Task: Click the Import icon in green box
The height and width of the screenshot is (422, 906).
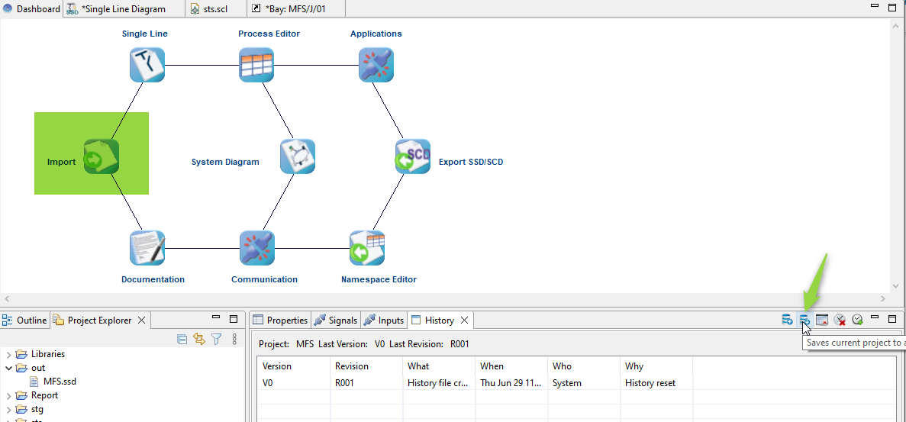Action: [101, 156]
